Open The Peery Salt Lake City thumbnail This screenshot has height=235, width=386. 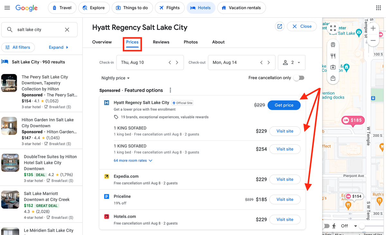9,83
